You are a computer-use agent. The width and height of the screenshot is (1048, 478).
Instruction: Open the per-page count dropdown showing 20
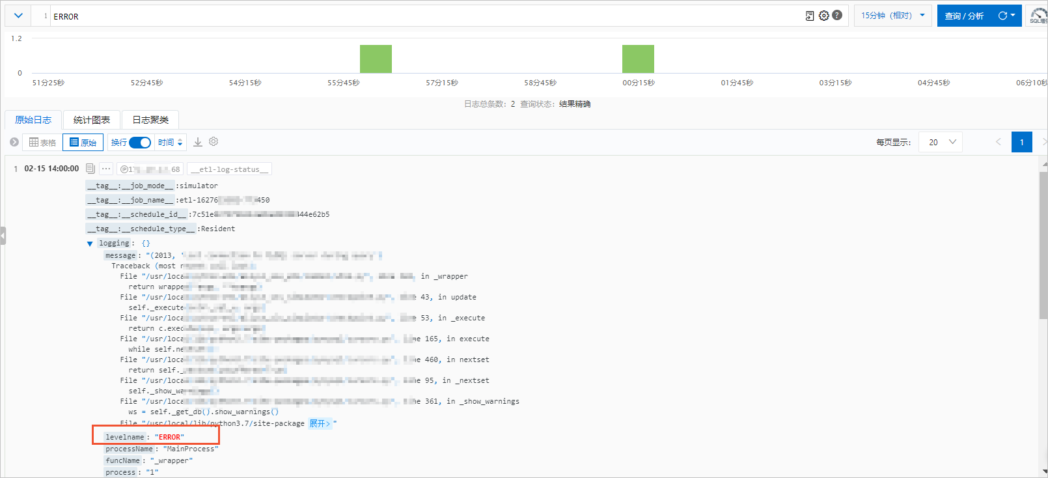941,142
